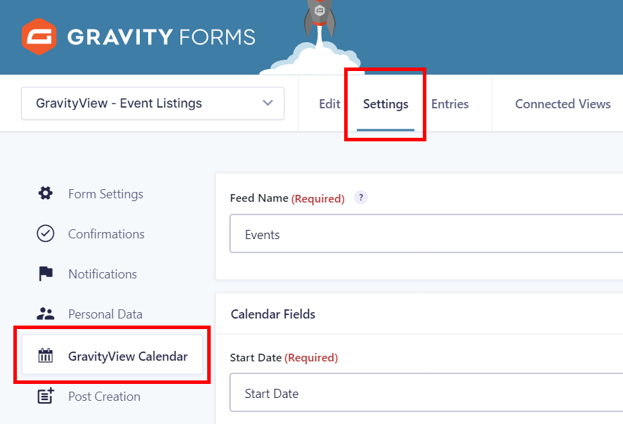Expand the GravityView - Event Listings form selector
623x424 pixels.
pyautogui.click(x=152, y=103)
